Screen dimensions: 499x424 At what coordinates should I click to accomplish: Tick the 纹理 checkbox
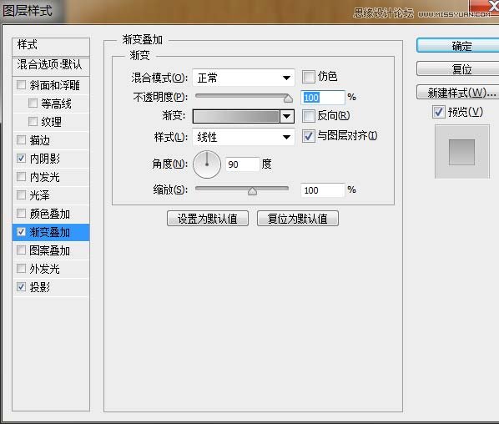(x=33, y=121)
